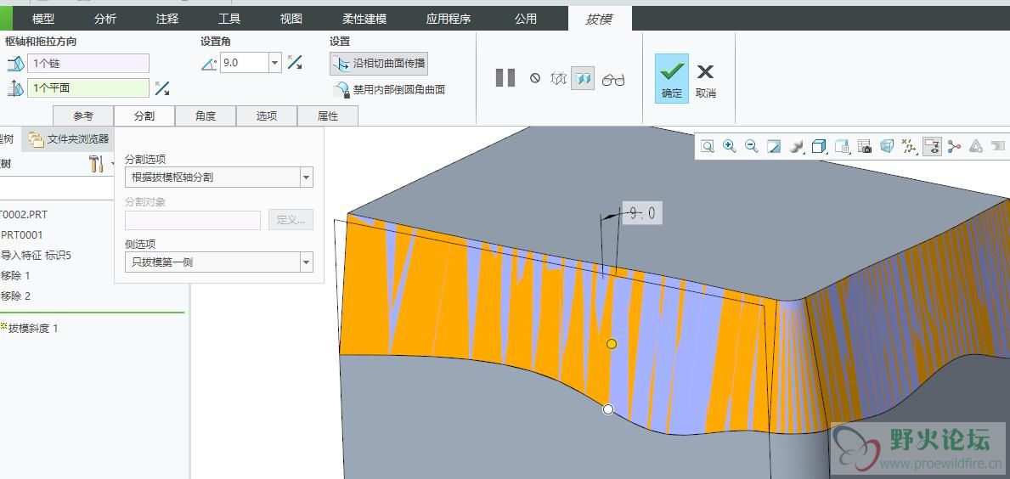Click the Zoom Out magnifier icon

coord(751,147)
